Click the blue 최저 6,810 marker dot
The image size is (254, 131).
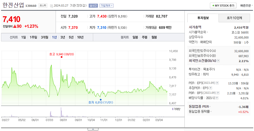(101, 100)
